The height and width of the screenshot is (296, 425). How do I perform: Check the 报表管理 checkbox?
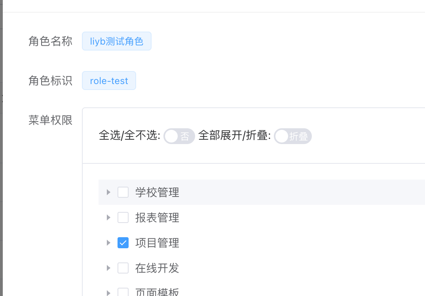pos(123,217)
